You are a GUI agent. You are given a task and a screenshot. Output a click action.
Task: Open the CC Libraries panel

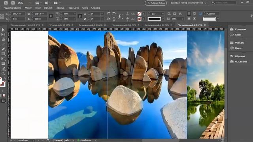tap(238, 62)
